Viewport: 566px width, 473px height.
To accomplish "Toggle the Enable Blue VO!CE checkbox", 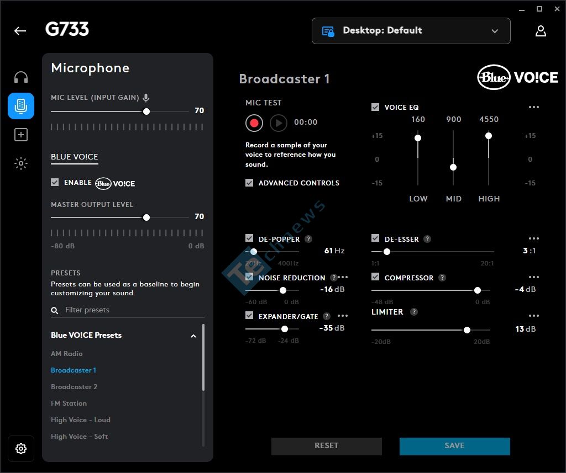I will coord(55,182).
